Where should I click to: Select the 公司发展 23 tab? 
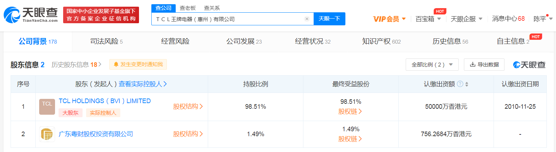coord(244,42)
